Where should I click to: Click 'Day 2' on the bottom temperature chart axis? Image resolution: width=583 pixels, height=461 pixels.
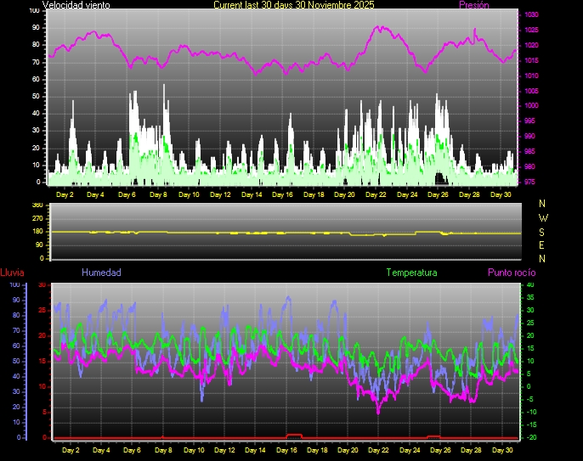(x=71, y=450)
